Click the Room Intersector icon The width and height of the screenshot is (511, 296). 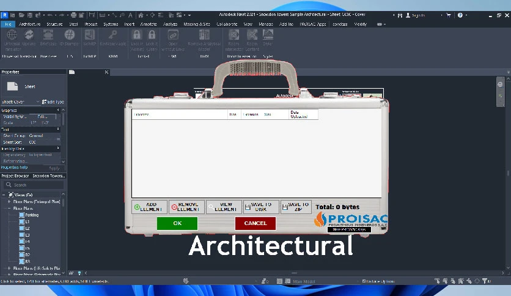[233, 35]
